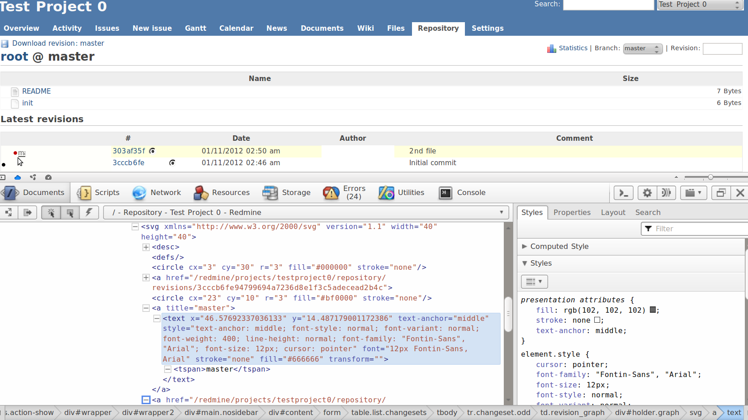Screen dimensions: 748x420
Task: Open Dragonfly settings gear
Action: [647, 193]
